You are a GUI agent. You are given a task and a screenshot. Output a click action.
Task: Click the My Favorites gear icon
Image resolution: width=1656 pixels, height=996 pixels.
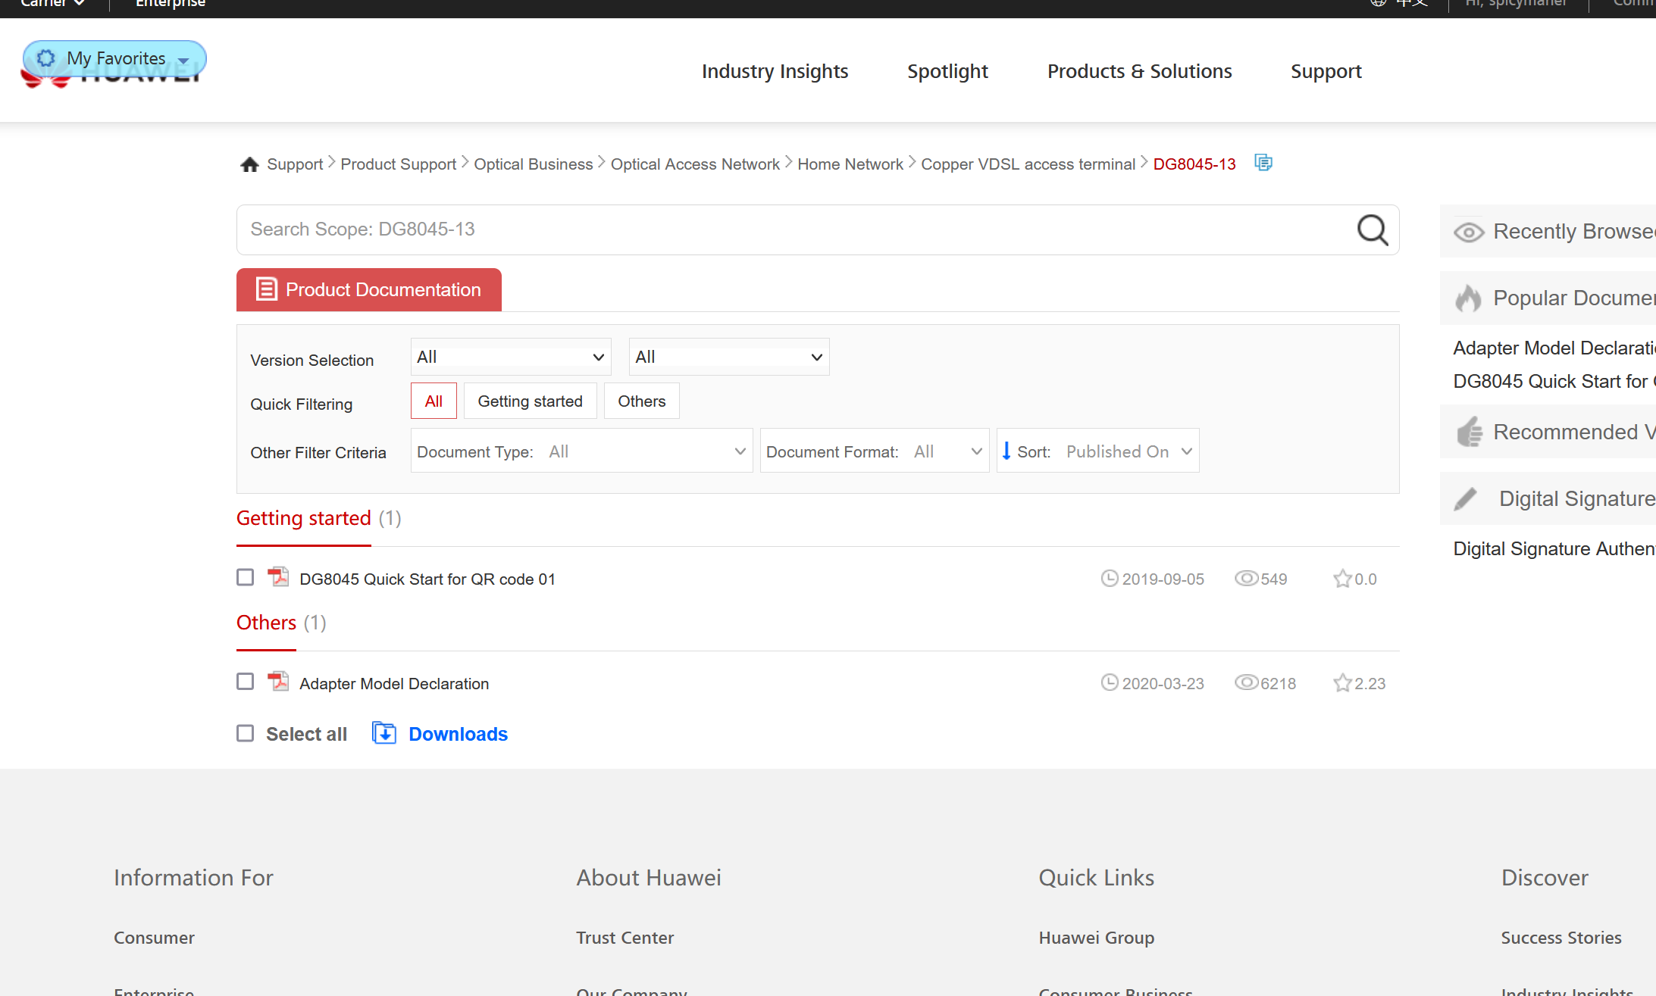46,58
